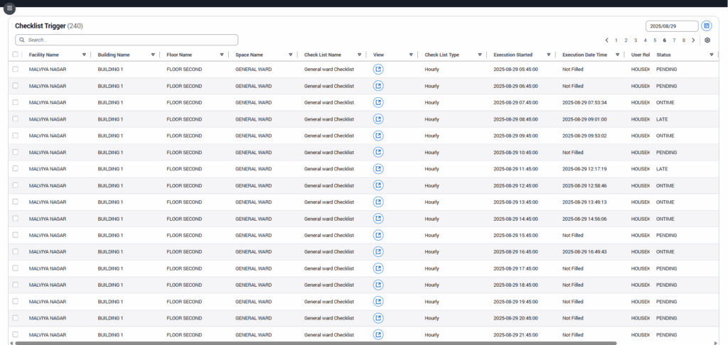Click the scrollbar right arrow
728x345 pixels.
click(716, 343)
